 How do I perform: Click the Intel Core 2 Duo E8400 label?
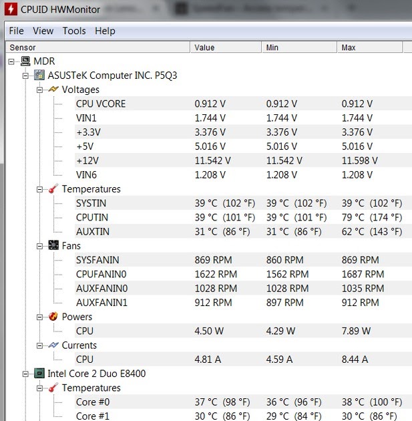tap(97, 373)
